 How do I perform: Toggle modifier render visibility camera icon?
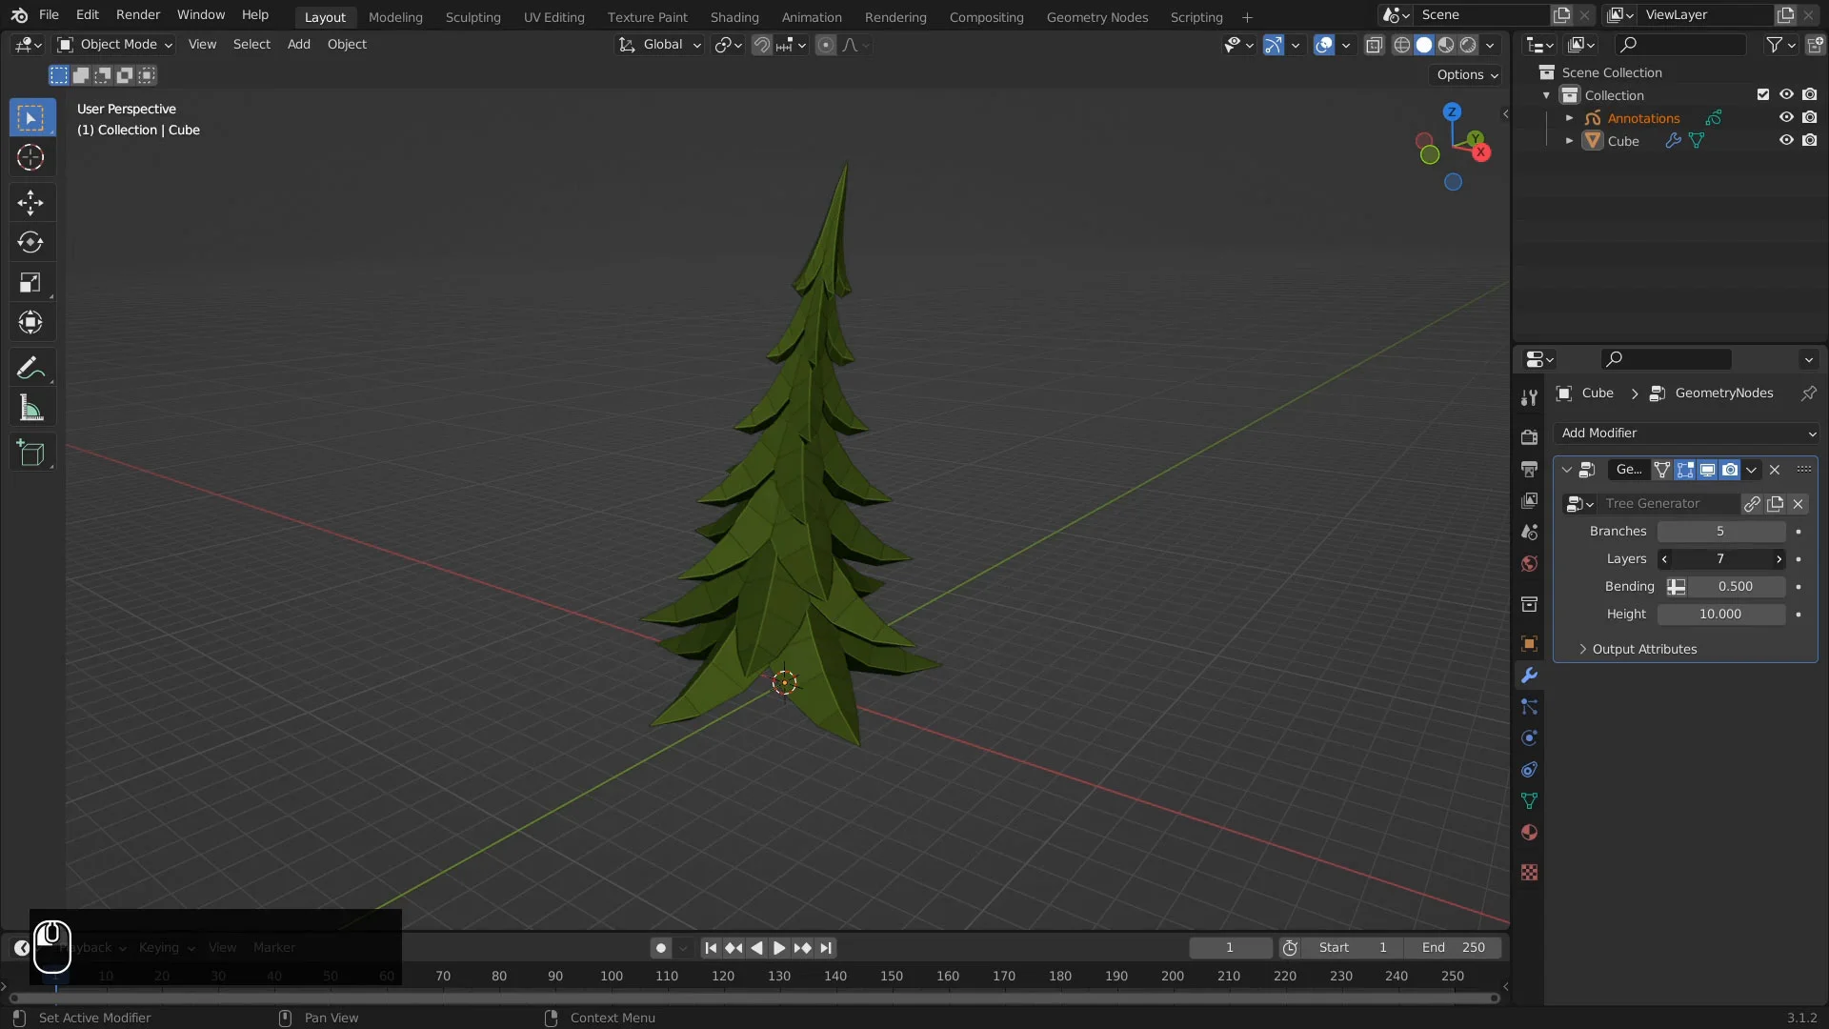[1730, 470]
